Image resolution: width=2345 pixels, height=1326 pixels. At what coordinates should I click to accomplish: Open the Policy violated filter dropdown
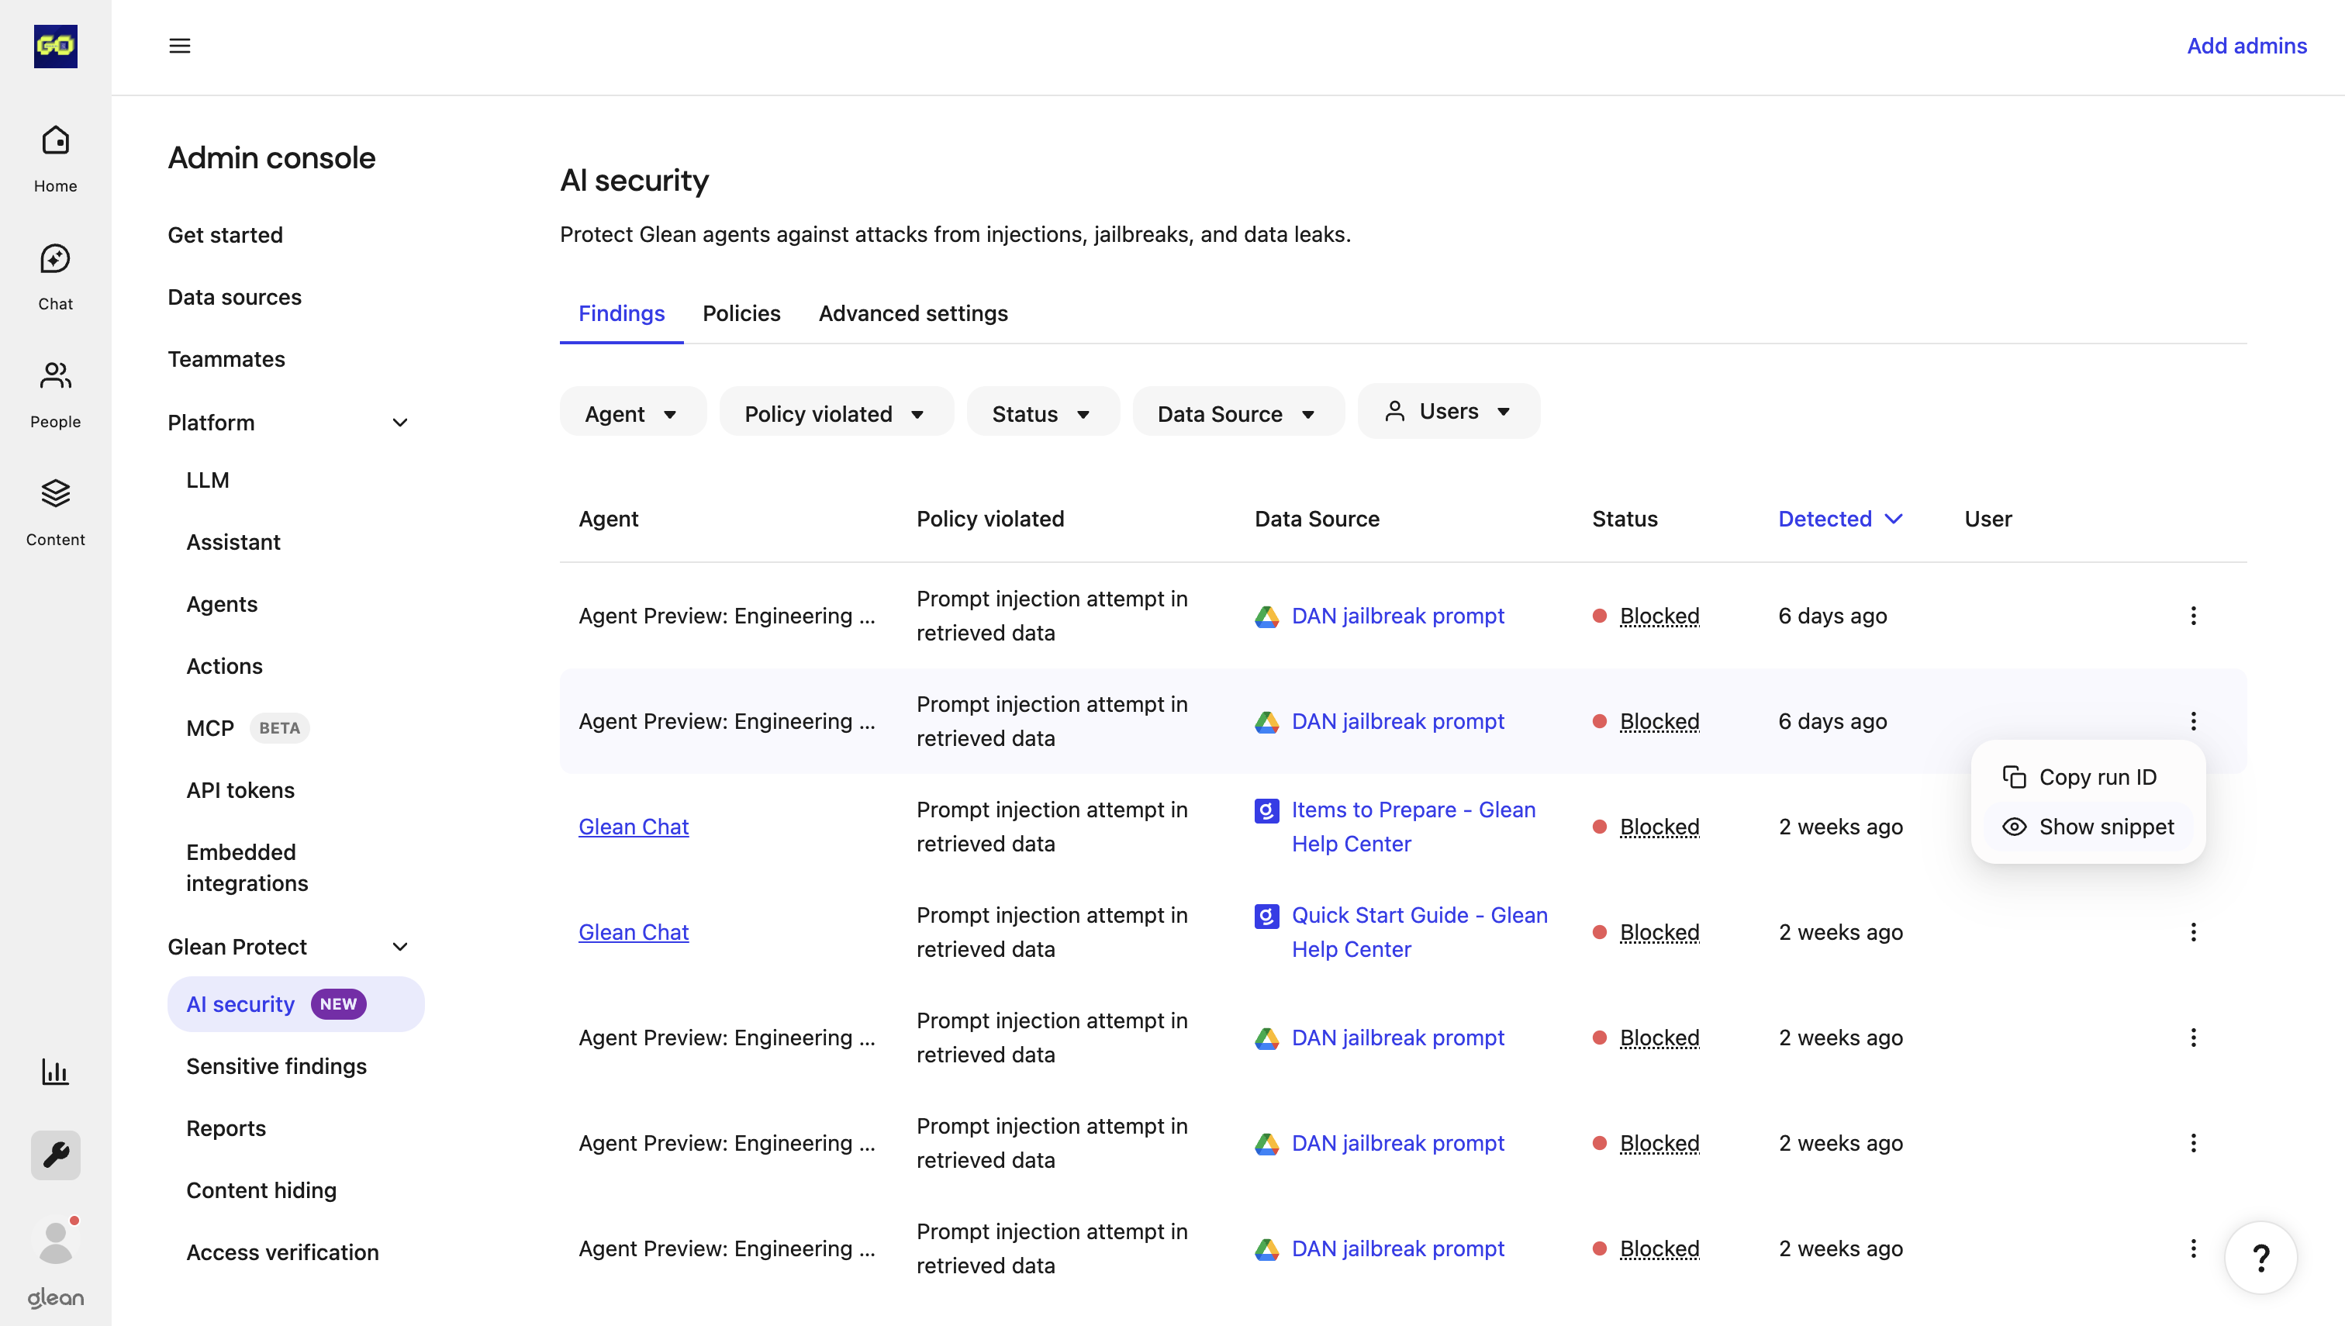(x=835, y=413)
